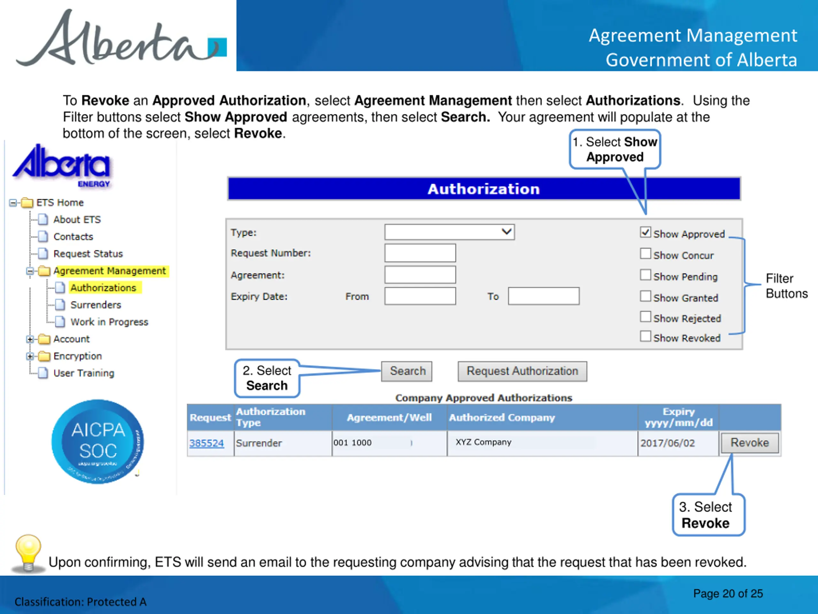Click the About ETS page icon

point(43,219)
